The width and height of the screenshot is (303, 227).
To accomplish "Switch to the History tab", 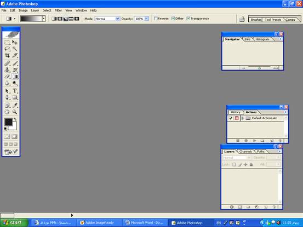I will pos(236,112).
